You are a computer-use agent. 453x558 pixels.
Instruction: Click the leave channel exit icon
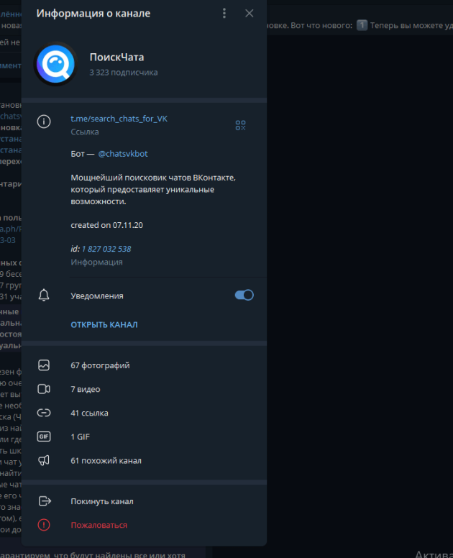click(45, 501)
